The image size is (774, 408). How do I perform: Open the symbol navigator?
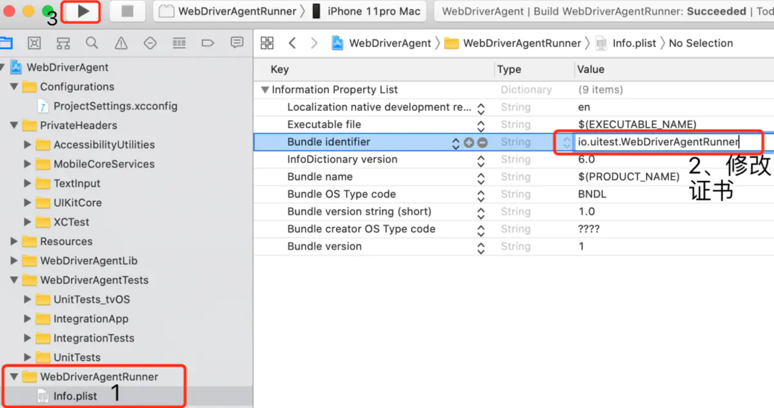pyautogui.click(x=63, y=43)
